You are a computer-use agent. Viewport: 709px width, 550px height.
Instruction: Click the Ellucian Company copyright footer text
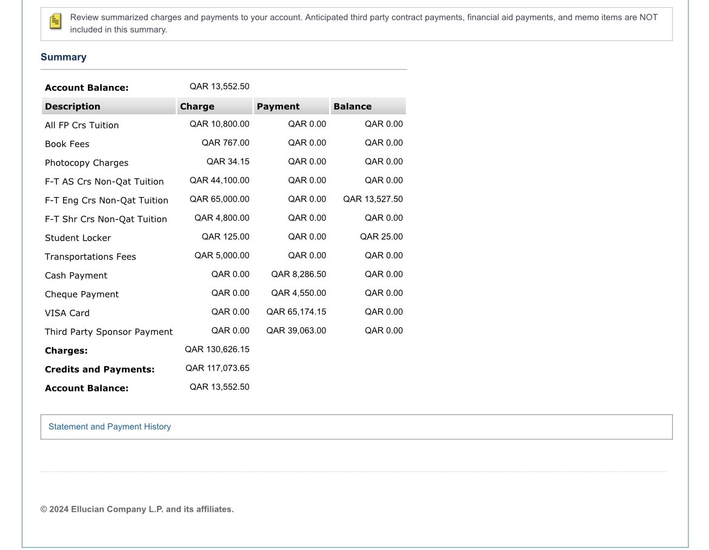[137, 509]
